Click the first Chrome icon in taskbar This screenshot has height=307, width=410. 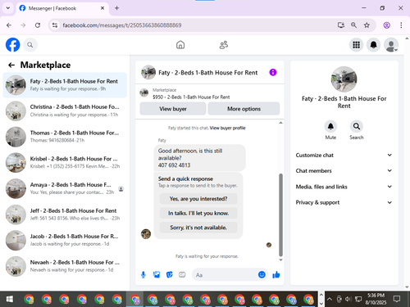click(29, 299)
